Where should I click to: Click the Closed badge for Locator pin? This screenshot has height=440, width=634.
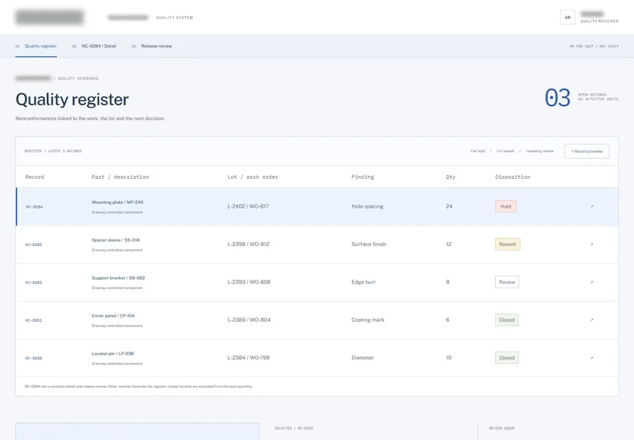507,358
